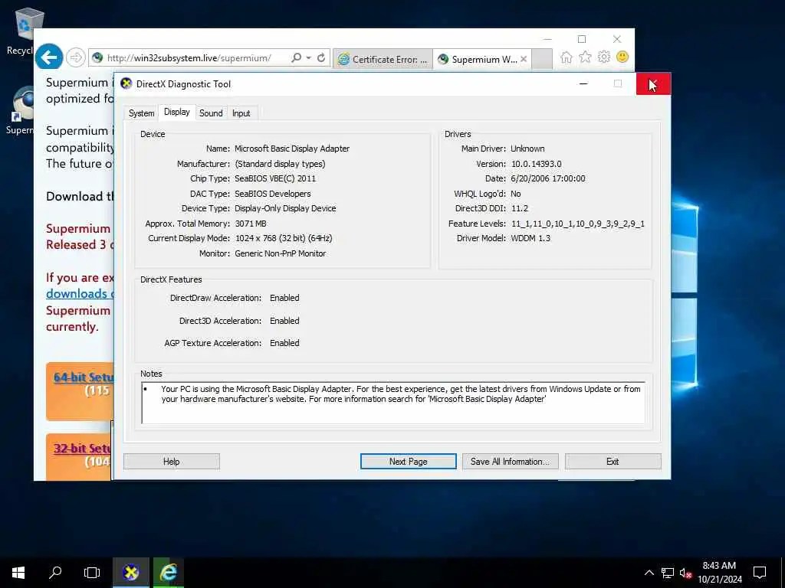Click the 'Generic Non-PnP Monitor' value
The width and height of the screenshot is (785, 588).
tap(280, 253)
